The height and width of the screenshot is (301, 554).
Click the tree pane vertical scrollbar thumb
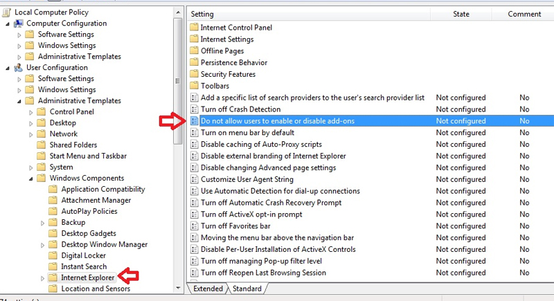(x=178, y=81)
